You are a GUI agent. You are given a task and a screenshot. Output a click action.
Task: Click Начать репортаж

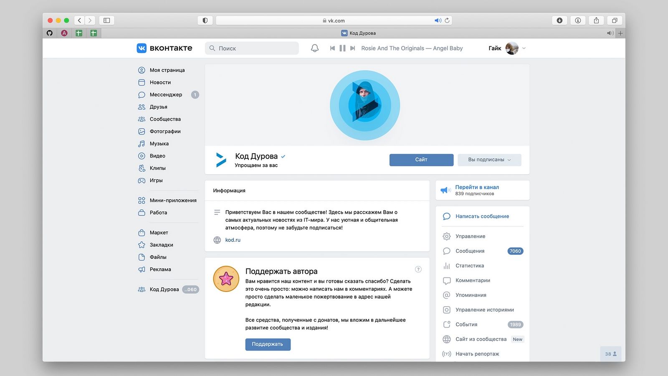pos(477,354)
